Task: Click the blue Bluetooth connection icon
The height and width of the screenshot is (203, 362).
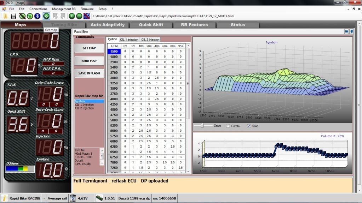Action: pos(37,16)
